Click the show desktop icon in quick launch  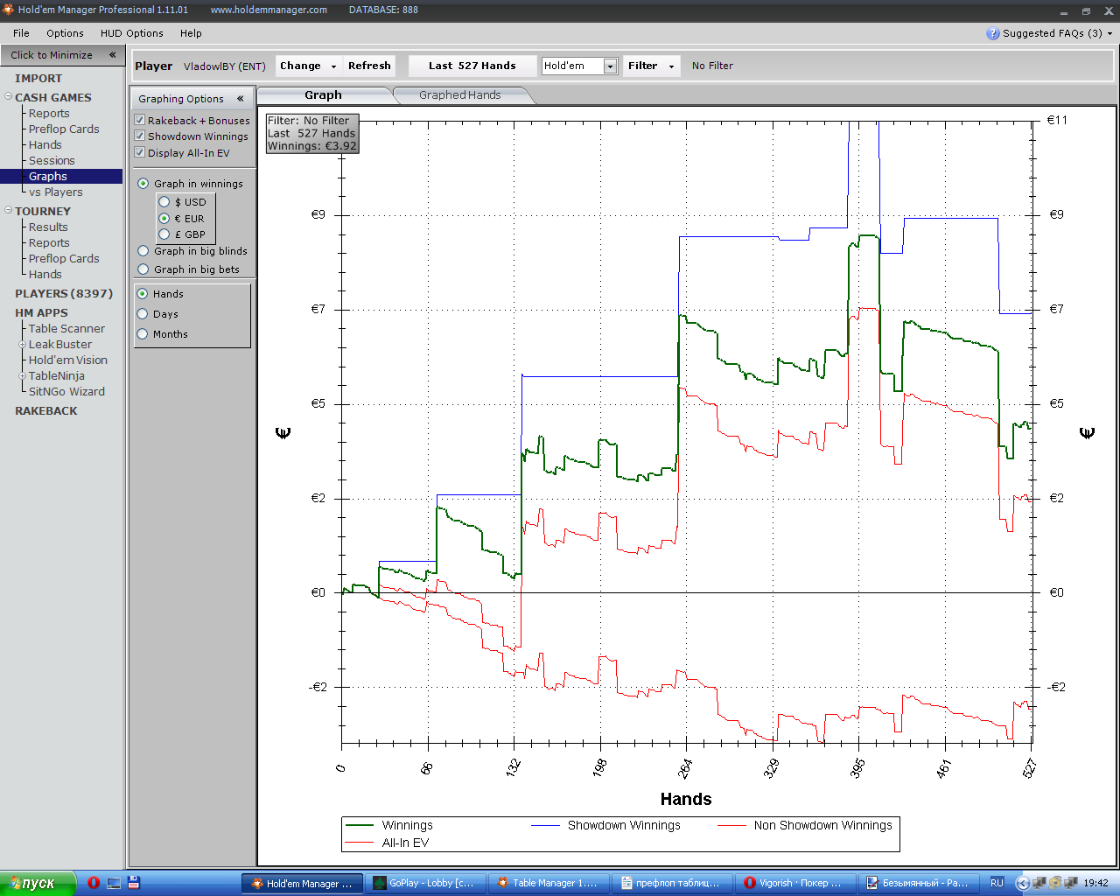point(114,883)
